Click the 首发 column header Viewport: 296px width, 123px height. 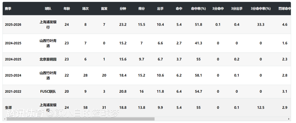point(104,9)
